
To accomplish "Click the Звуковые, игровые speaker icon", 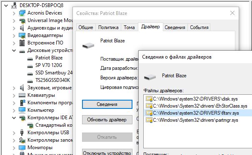I will pyautogui.click(x=22, y=88).
